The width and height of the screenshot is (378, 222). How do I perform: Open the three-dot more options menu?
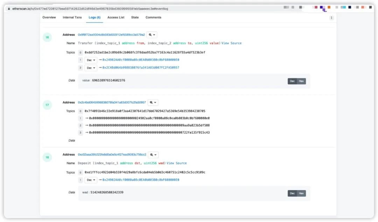(x=331, y=17)
